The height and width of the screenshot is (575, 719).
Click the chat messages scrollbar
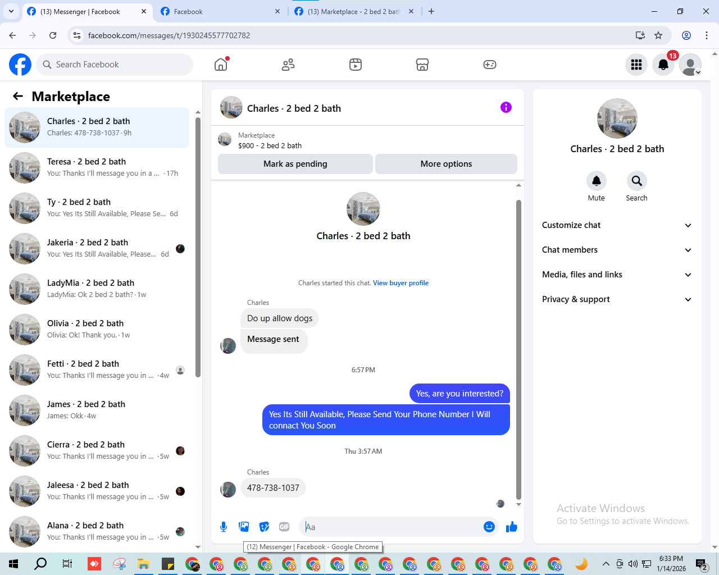(518, 348)
